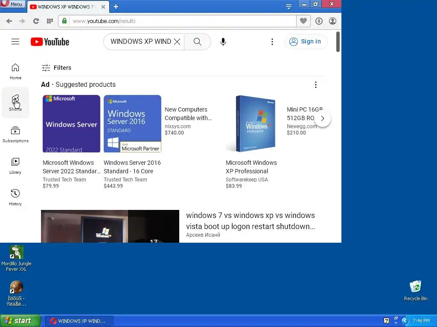Open Microsoft Windows Server 2022 Standard link
The width and height of the screenshot is (437, 327).
coord(71,167)
